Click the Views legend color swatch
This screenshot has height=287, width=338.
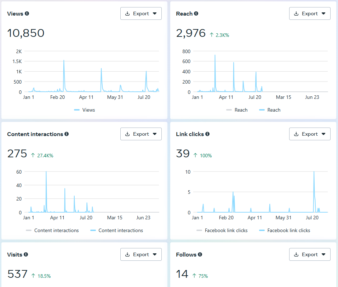(77, 110)
